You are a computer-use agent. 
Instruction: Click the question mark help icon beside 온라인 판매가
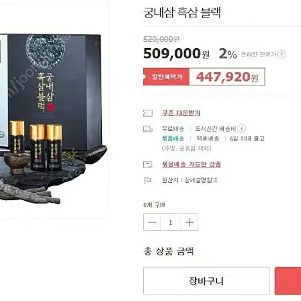tap(281, 55)
